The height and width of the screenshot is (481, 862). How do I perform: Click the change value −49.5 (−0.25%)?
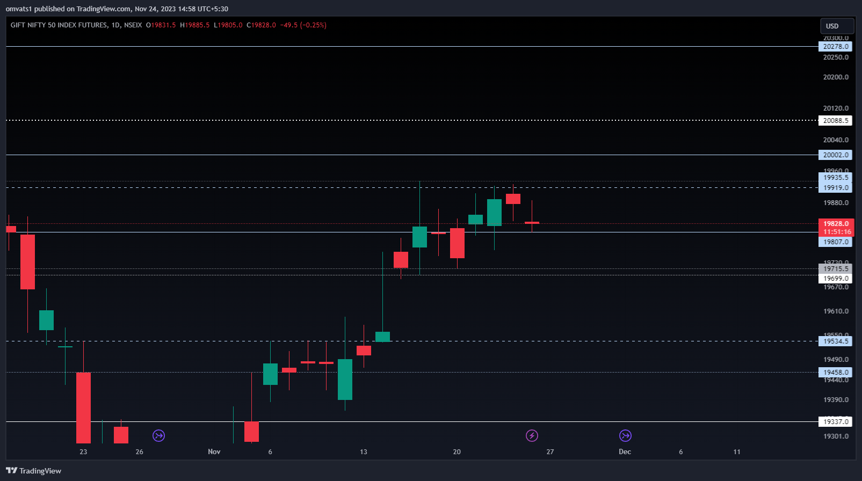click(303, 25)
